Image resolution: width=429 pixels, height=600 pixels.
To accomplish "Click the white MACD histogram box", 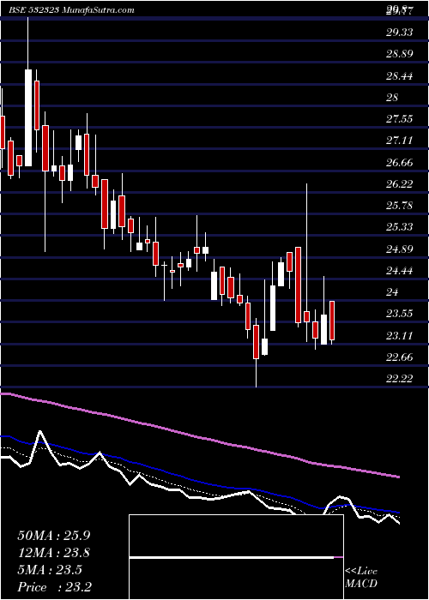I will (x=236, y=557).
